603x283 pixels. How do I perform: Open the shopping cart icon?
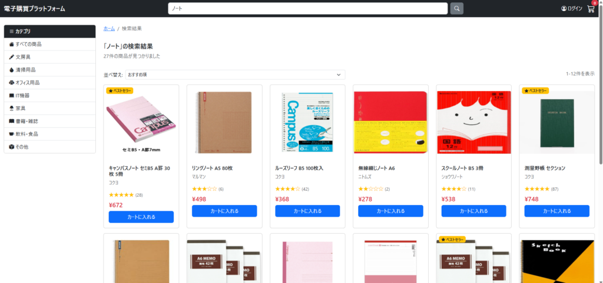coord(591,9)
